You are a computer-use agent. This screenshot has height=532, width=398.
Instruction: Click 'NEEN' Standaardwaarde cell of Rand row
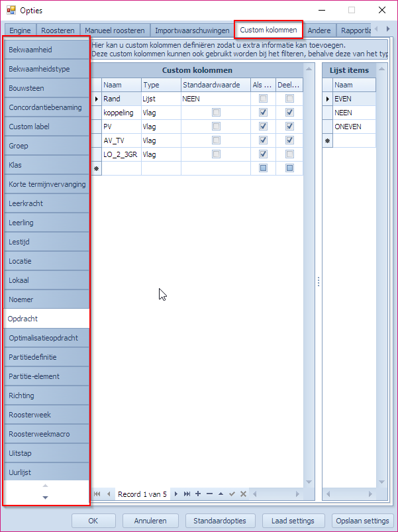[x=216, y=99]
